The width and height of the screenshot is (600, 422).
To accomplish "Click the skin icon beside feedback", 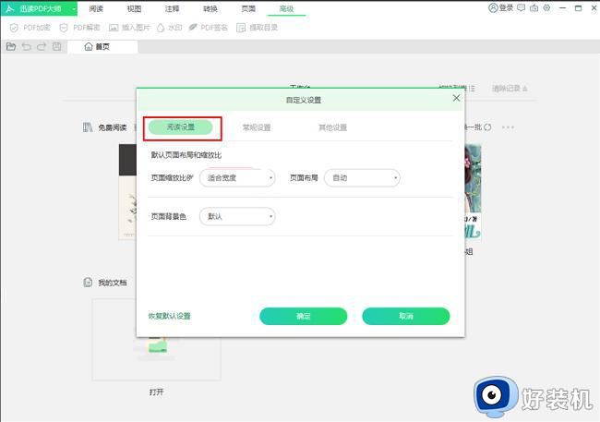I will pyautogui.click(x=534, y=8).
